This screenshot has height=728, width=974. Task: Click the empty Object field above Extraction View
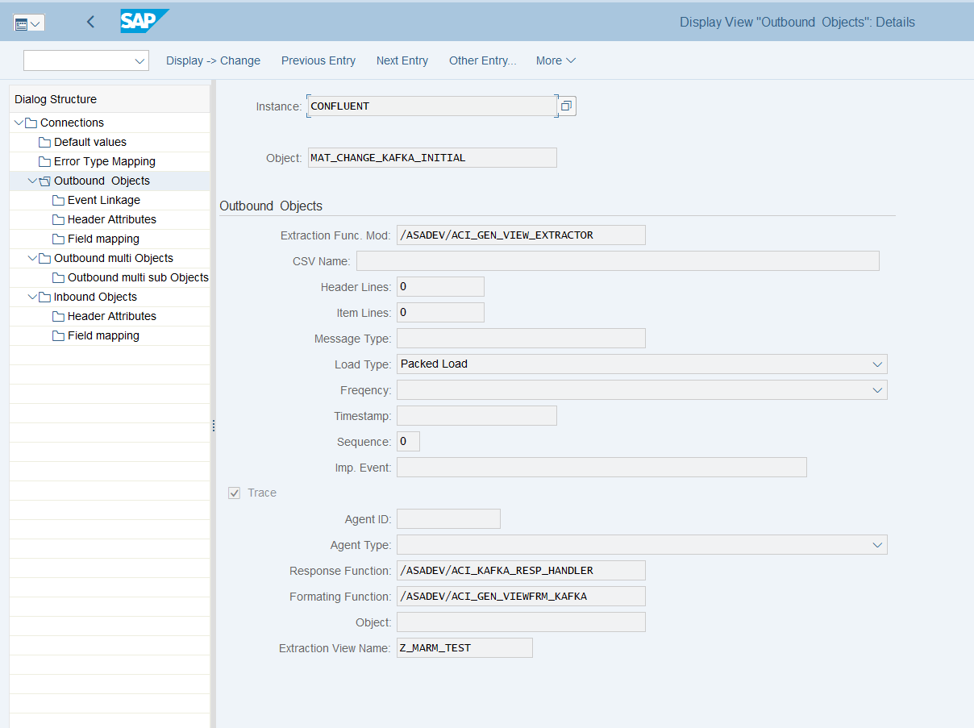521,622
